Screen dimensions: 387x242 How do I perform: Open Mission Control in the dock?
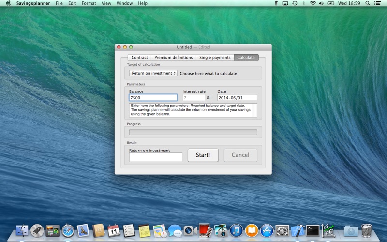[53, 231]
